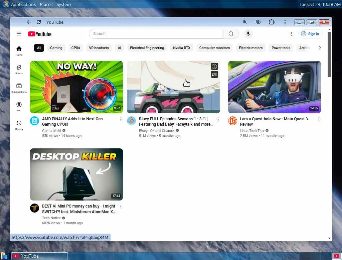Visit the Linus Tech Tips channel name link

click(252, 131)
